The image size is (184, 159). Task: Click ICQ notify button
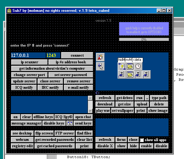click(x=24, y=88)
